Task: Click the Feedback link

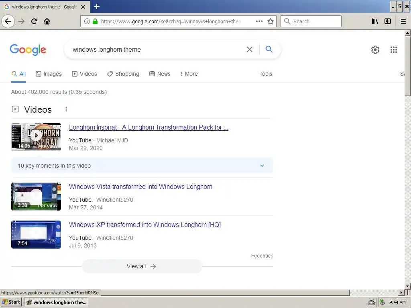Action: pyautogui.click(x=262, y=255)
